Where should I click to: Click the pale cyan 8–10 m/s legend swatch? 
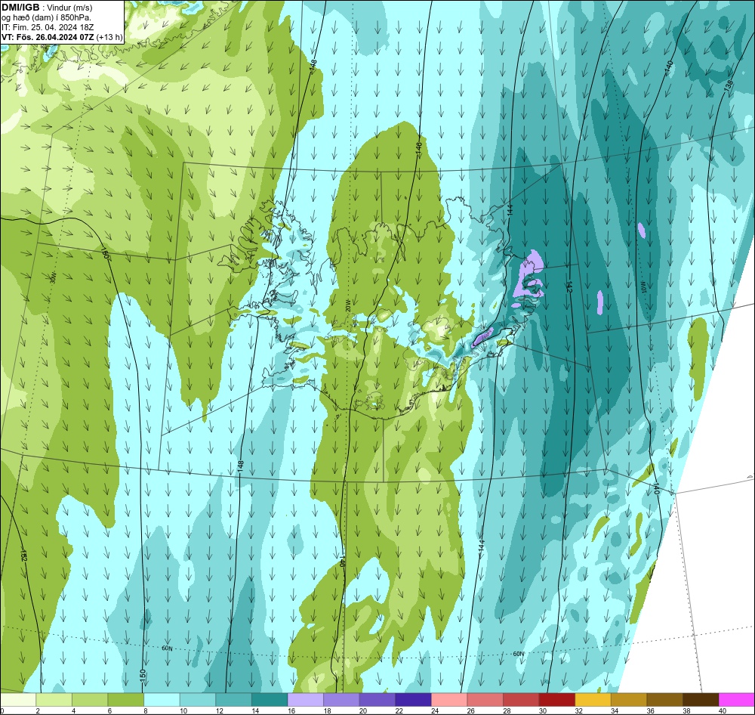(x=162, y=700)
